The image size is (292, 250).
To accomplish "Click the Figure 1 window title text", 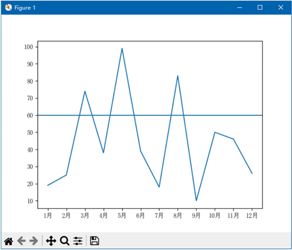I will click(25, 8).
